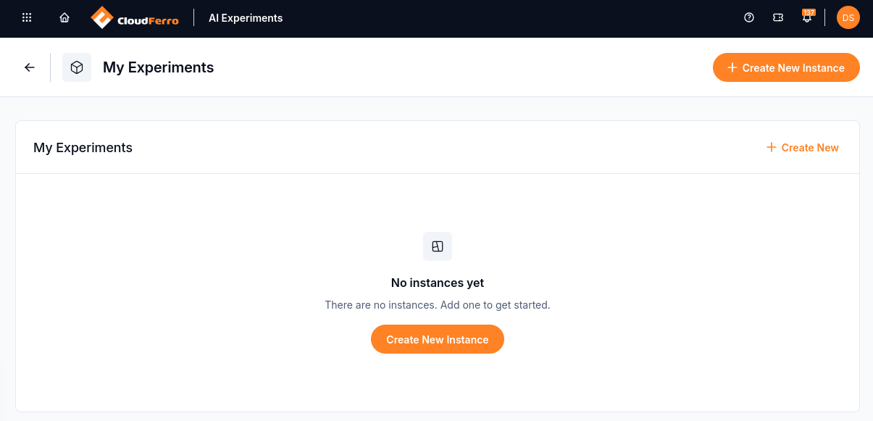Click the Create New link in card
Viewport: 873px width, 421px height.
click(803, 147)
